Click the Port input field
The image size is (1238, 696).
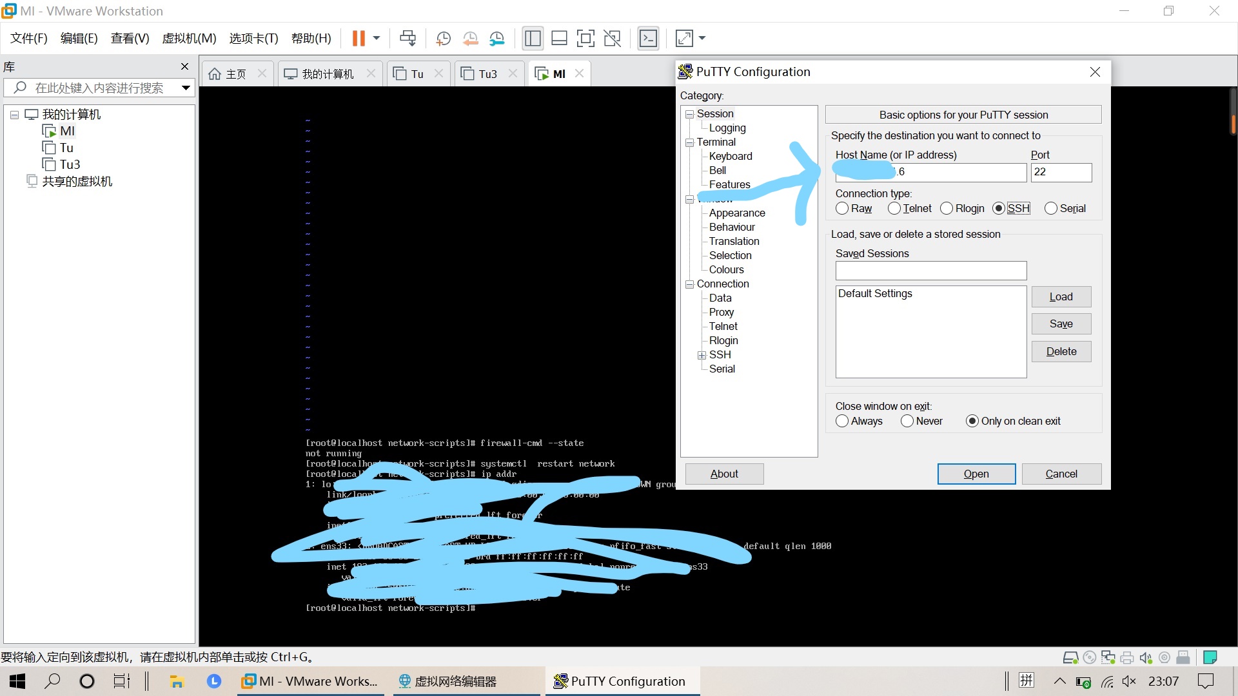pos(1061,172)
